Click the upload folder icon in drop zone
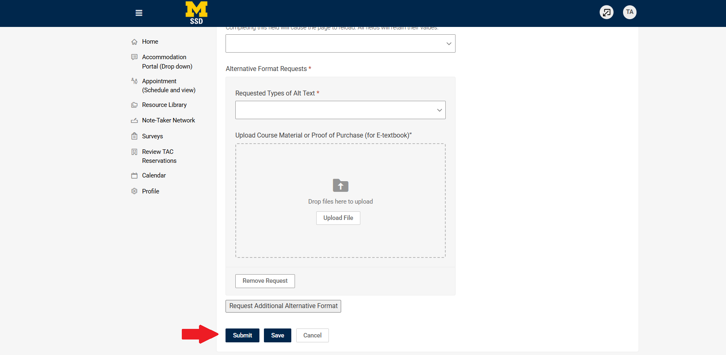The image size is (726, 355). click(341, 185)
